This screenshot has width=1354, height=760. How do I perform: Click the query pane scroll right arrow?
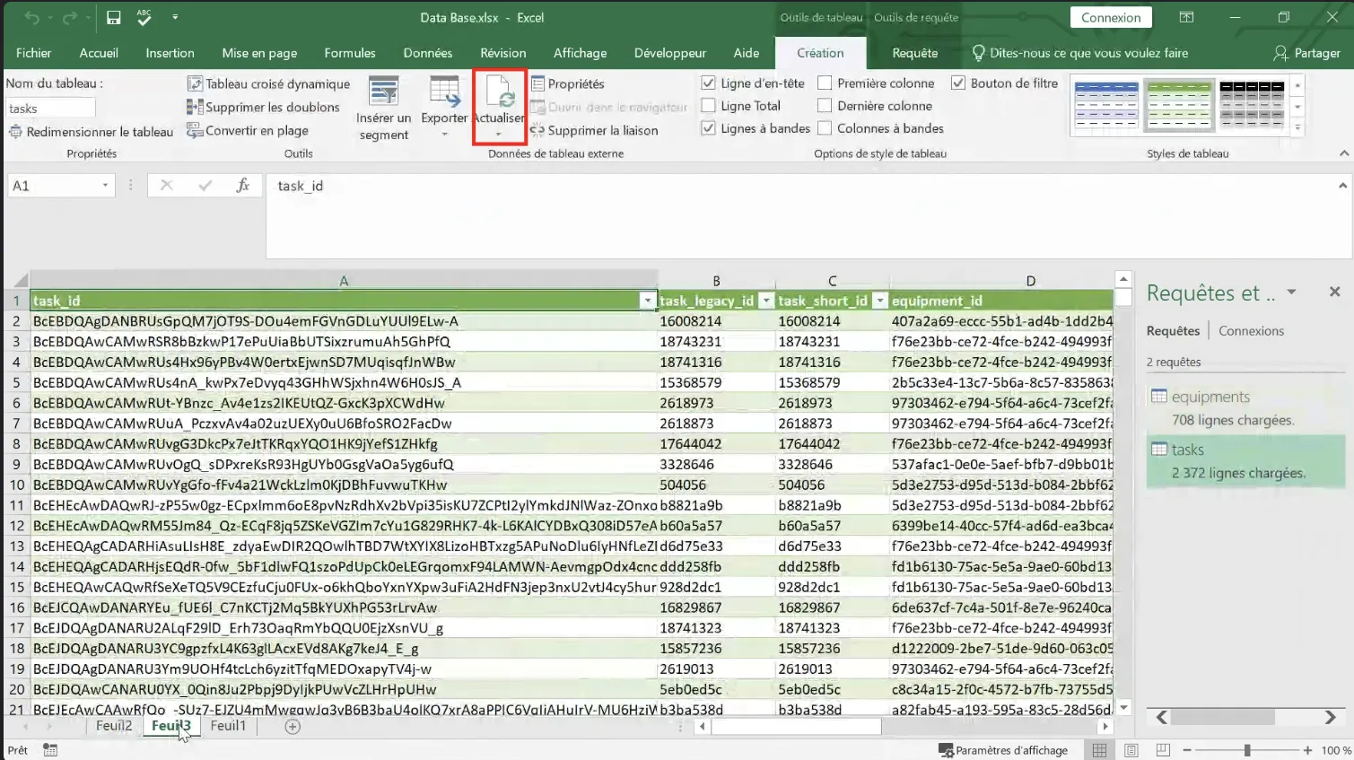tap(1330, 717)
